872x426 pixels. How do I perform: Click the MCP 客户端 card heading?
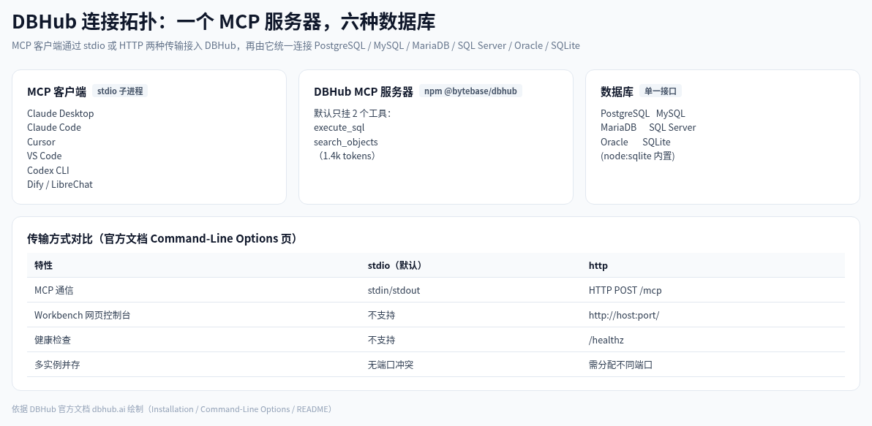[56, 91]
